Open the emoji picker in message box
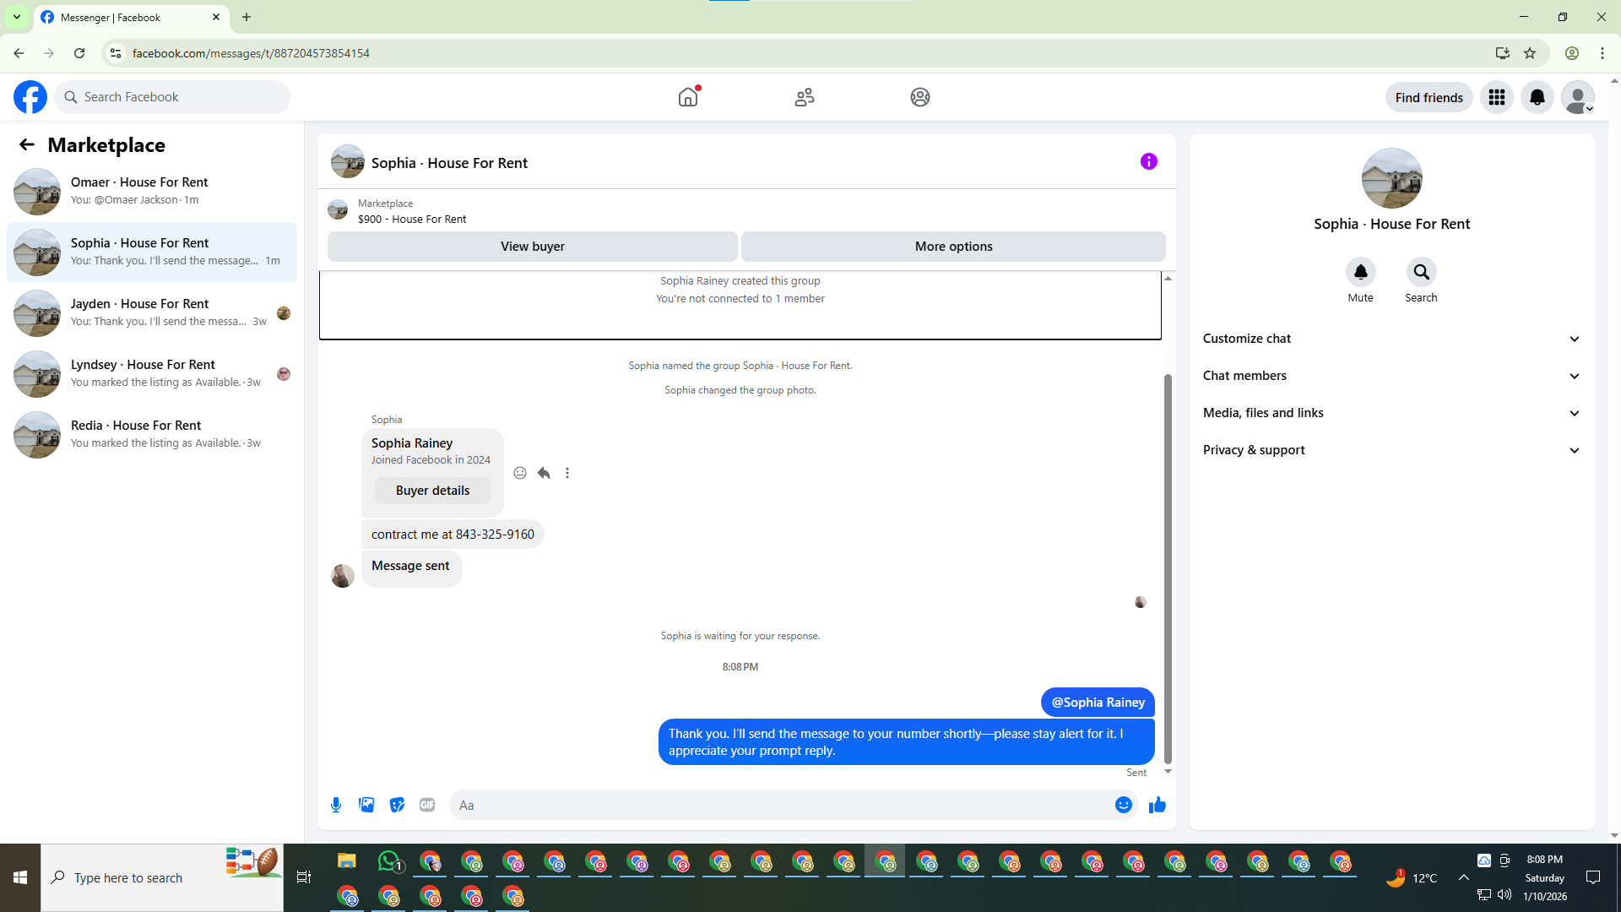 (1123, 805)
